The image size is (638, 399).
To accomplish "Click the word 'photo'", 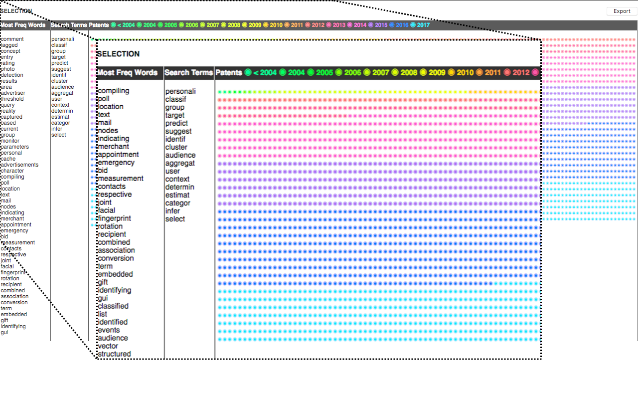I will tap(7, 69).
